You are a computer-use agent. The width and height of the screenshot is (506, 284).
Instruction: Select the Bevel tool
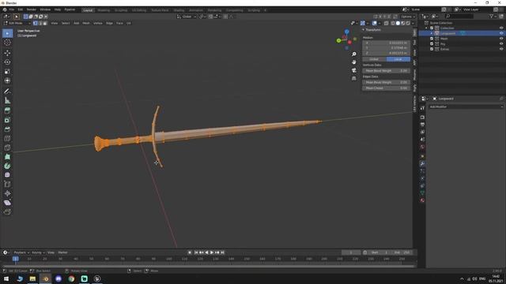pos(7,129)
